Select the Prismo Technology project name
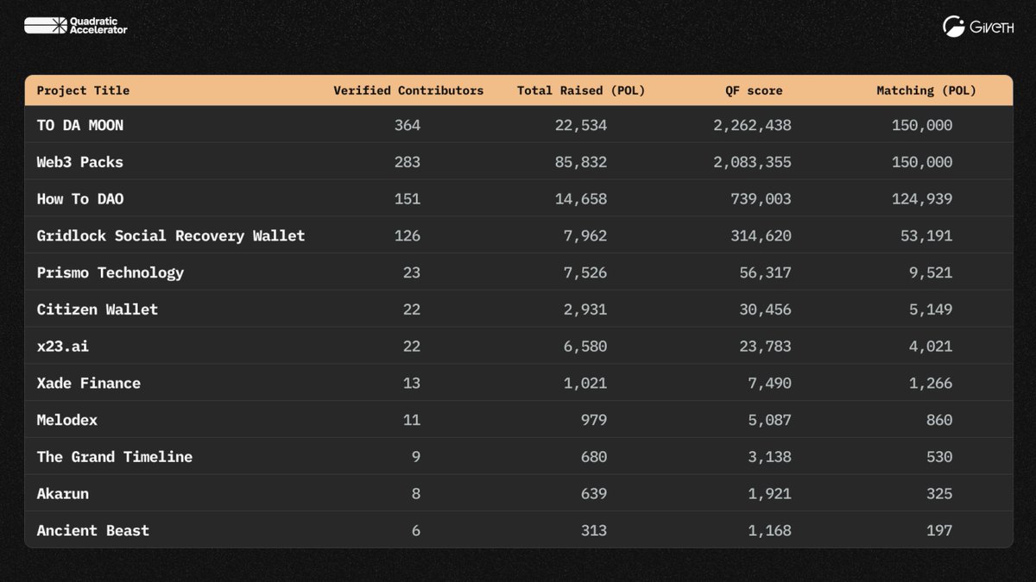The height and width of the screenshot is (582, 1036). [111, 272]
